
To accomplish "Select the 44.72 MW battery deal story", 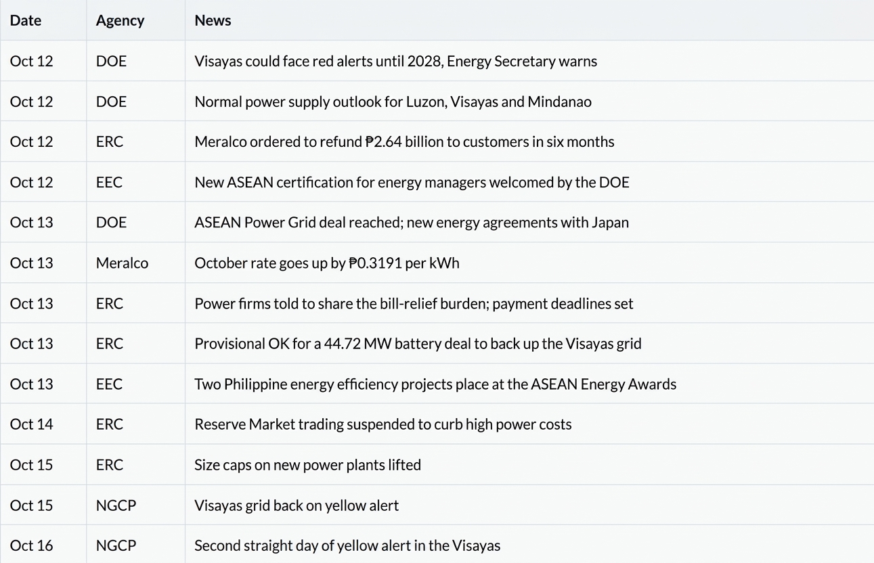I will (x=418, y=343).
